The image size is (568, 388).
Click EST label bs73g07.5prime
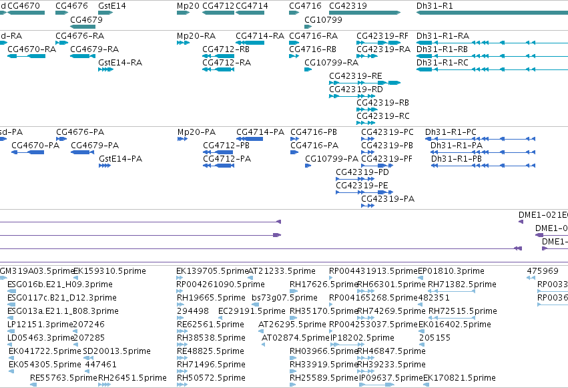(x=284, y=298)
